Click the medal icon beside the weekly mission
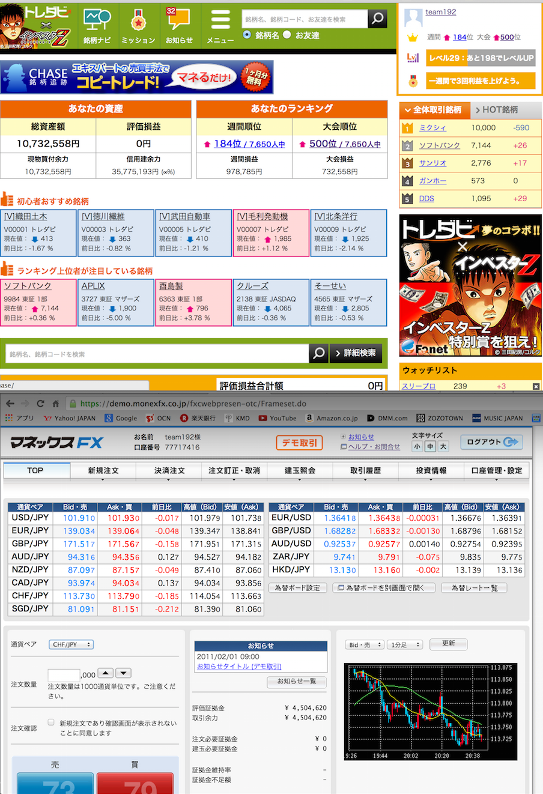The image size is (543, 794). pyautogui.click(x=413, y=80)
